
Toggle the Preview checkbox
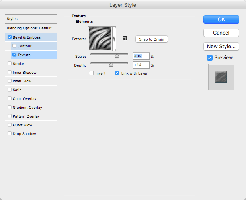pos(210,58)
